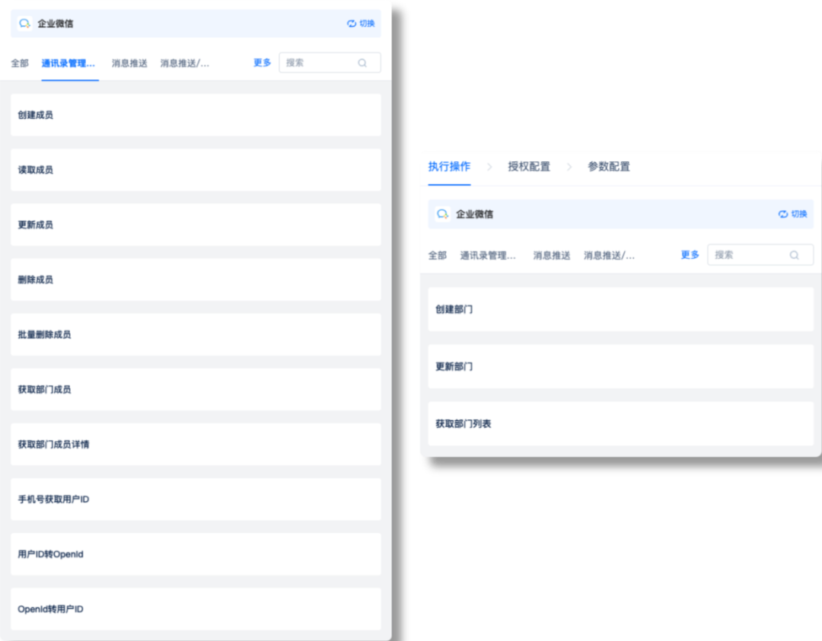822x641 pixels.
Task: Choose the 获取部门列表 action
Action: 621,424
